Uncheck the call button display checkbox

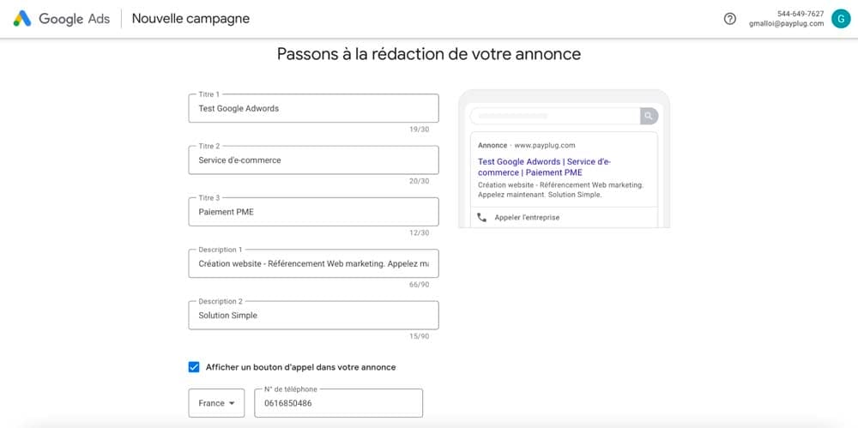click(194, 367)
